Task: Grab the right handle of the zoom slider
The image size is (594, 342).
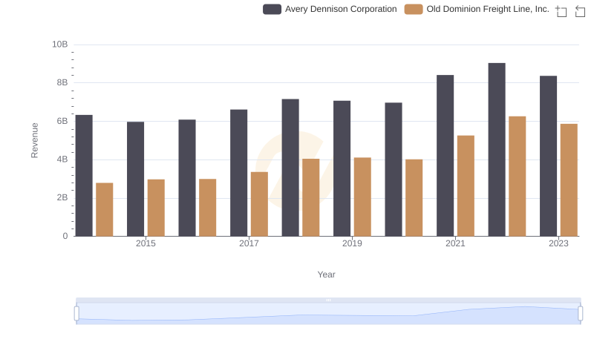Action: point(580,314)
